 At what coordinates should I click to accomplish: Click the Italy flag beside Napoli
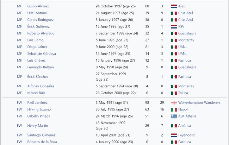click(174, 109)
